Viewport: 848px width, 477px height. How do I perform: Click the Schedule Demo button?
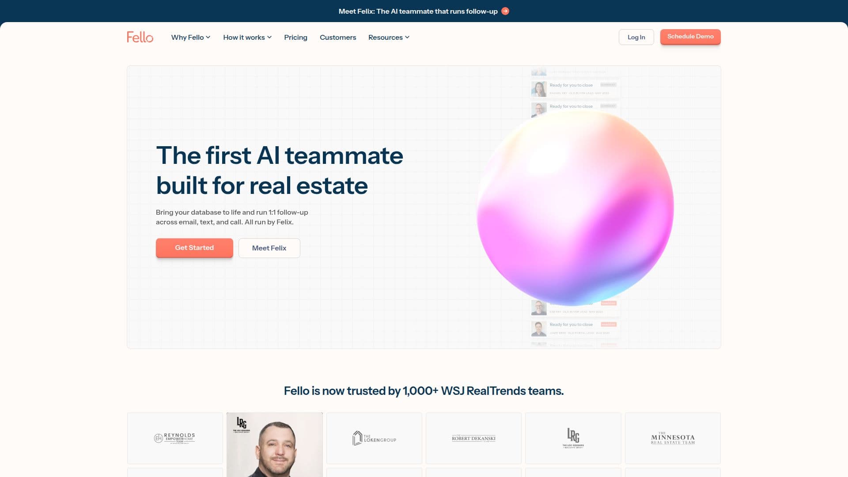690,37
